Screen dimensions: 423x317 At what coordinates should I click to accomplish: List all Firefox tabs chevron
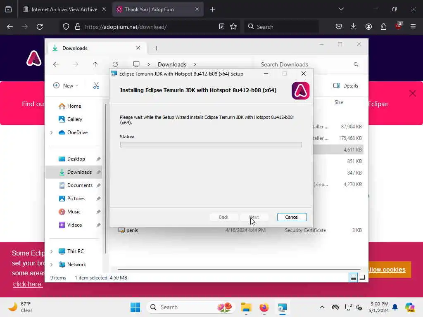coord(341,9)
